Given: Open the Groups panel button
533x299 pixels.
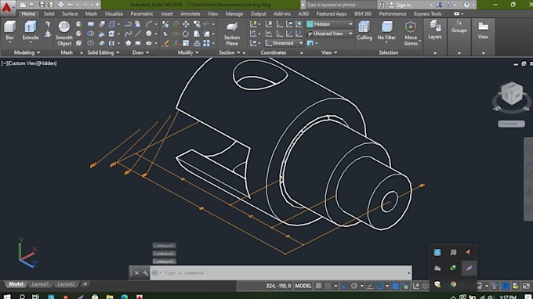Looking at the screenshot, I should pos(459,27).
